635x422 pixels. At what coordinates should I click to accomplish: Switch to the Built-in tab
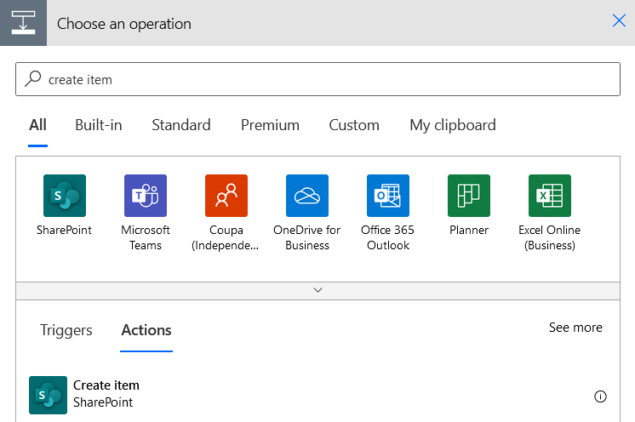(99, 125)
